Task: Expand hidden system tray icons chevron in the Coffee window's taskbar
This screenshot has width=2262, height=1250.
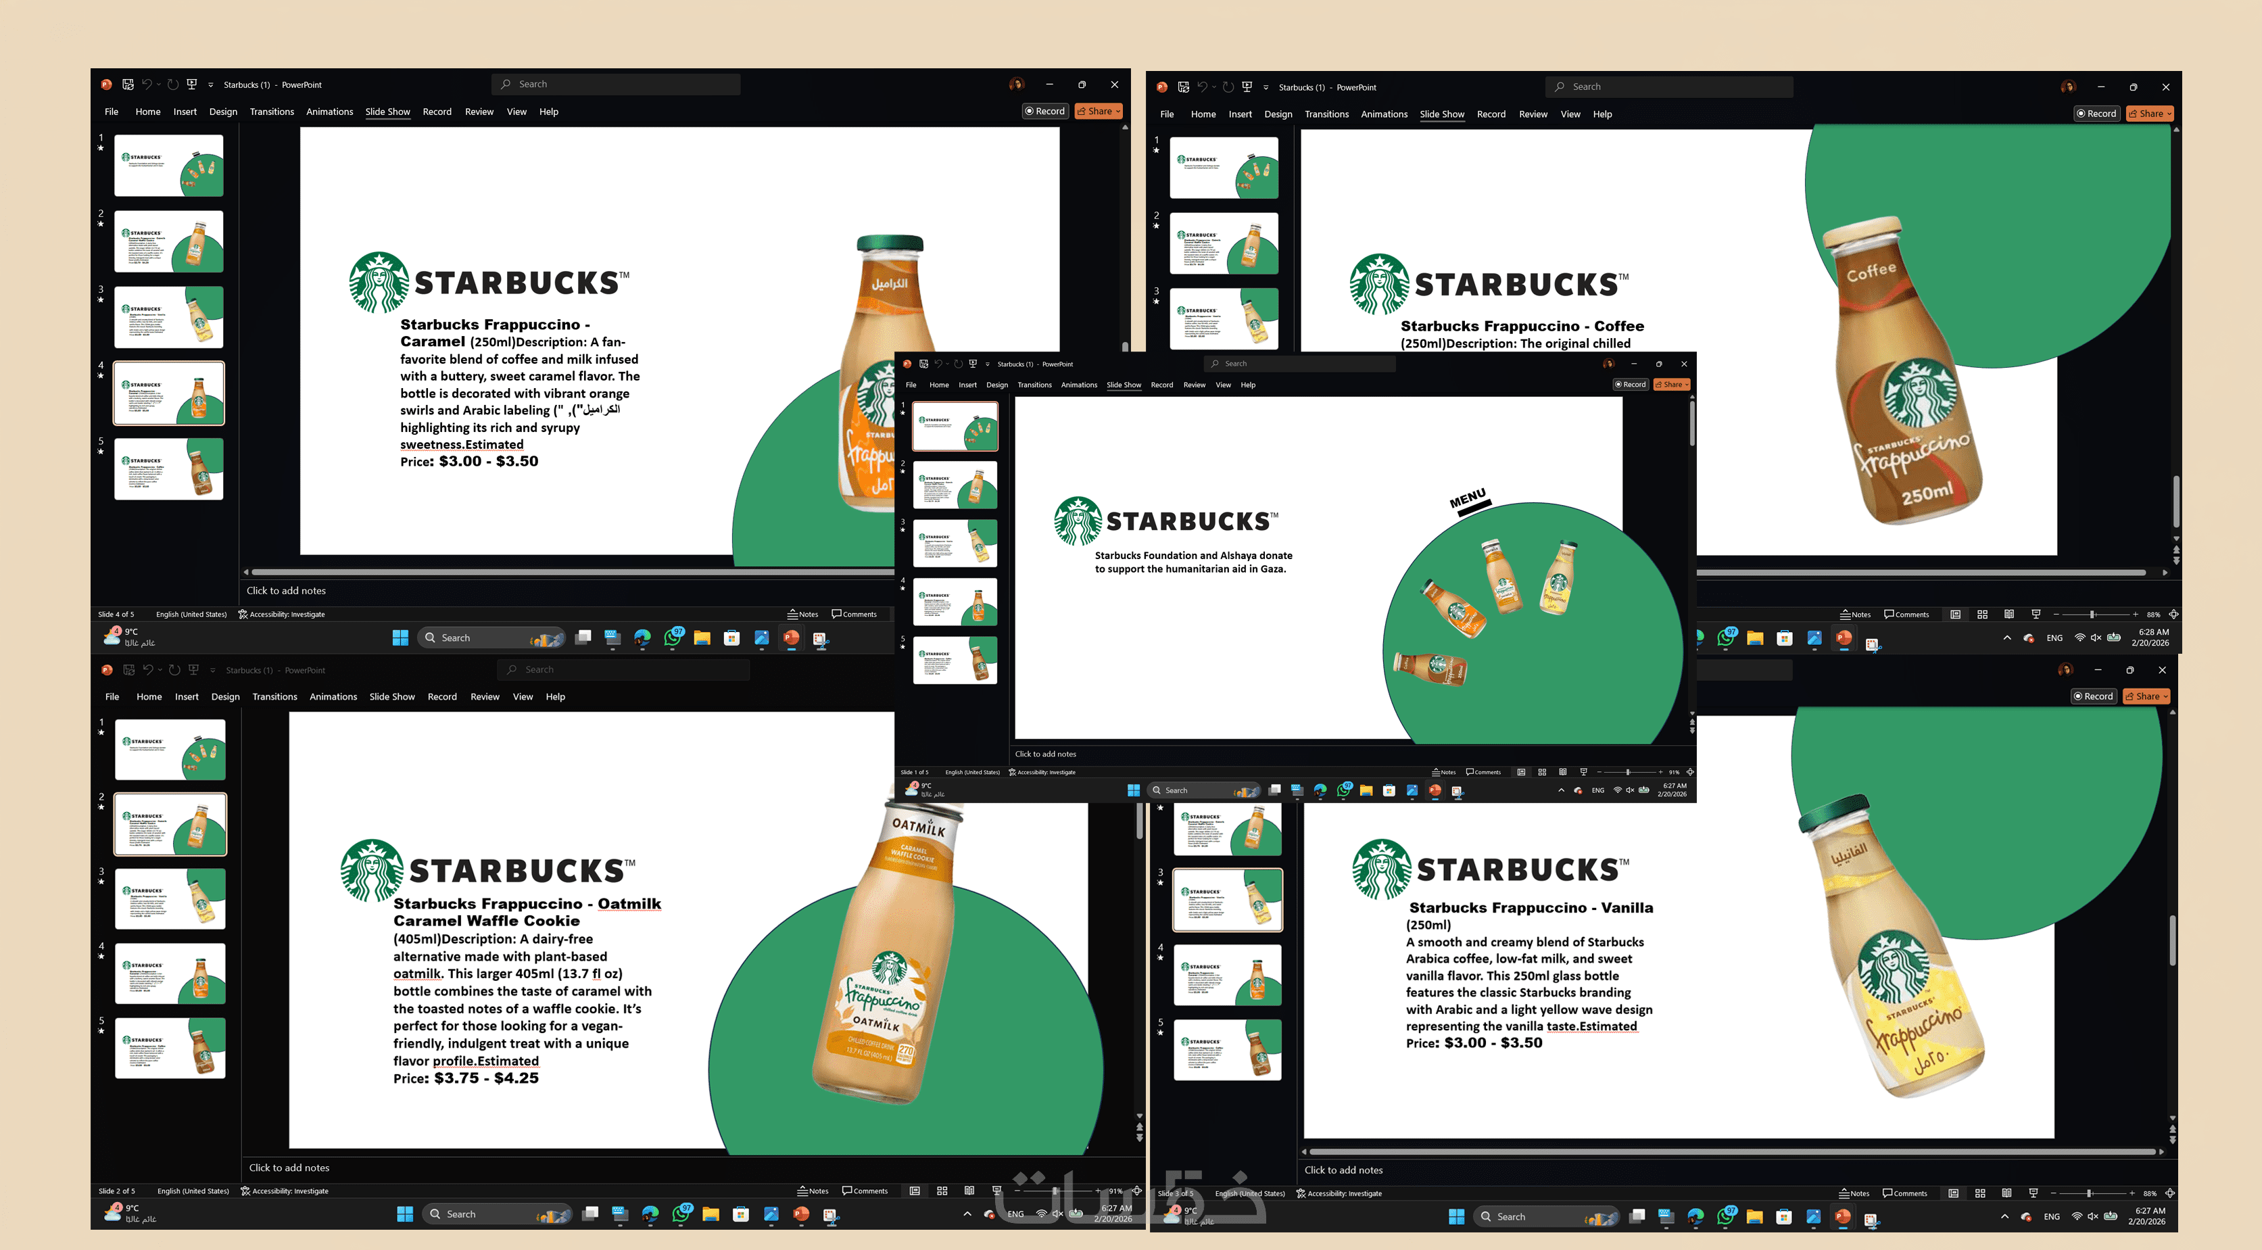Action: (2006, 638)
